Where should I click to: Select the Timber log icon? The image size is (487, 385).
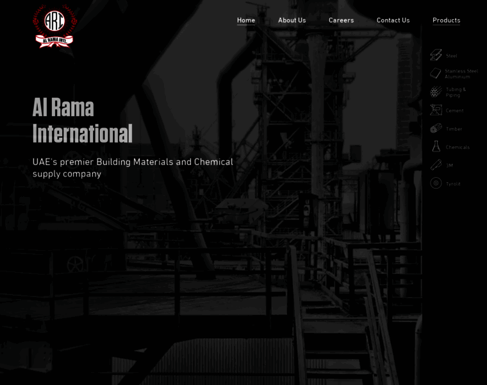click(x=436, y=128)
